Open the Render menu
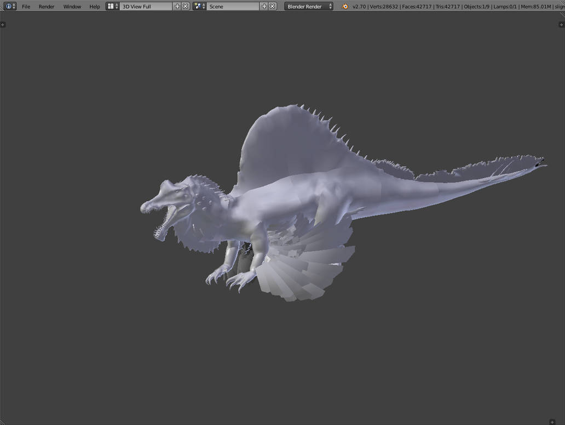The width and height of the screenshot is (565, 425). point(47,7)
